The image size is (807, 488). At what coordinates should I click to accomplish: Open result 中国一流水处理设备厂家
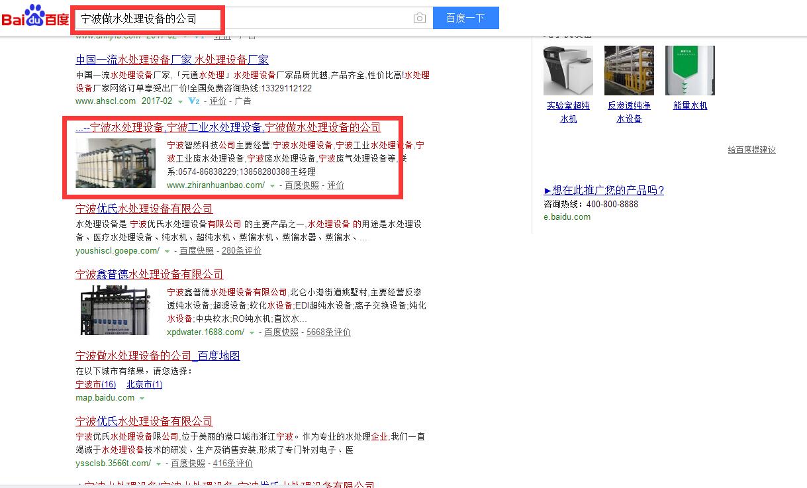(x=172, y=60)
